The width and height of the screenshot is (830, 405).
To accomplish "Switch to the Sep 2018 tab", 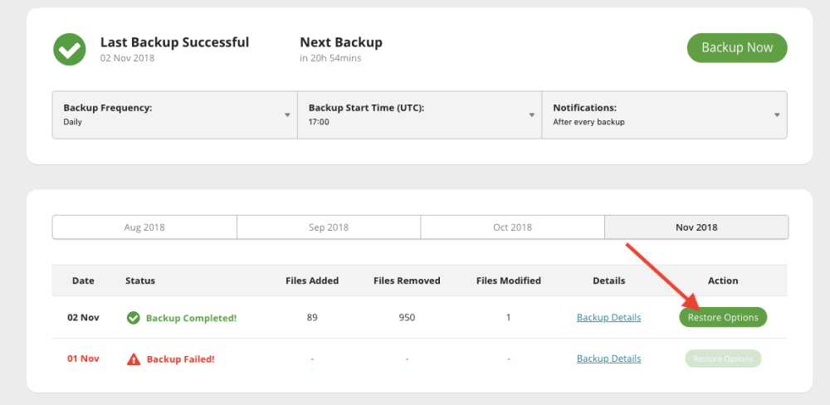I will pos(329,227).
